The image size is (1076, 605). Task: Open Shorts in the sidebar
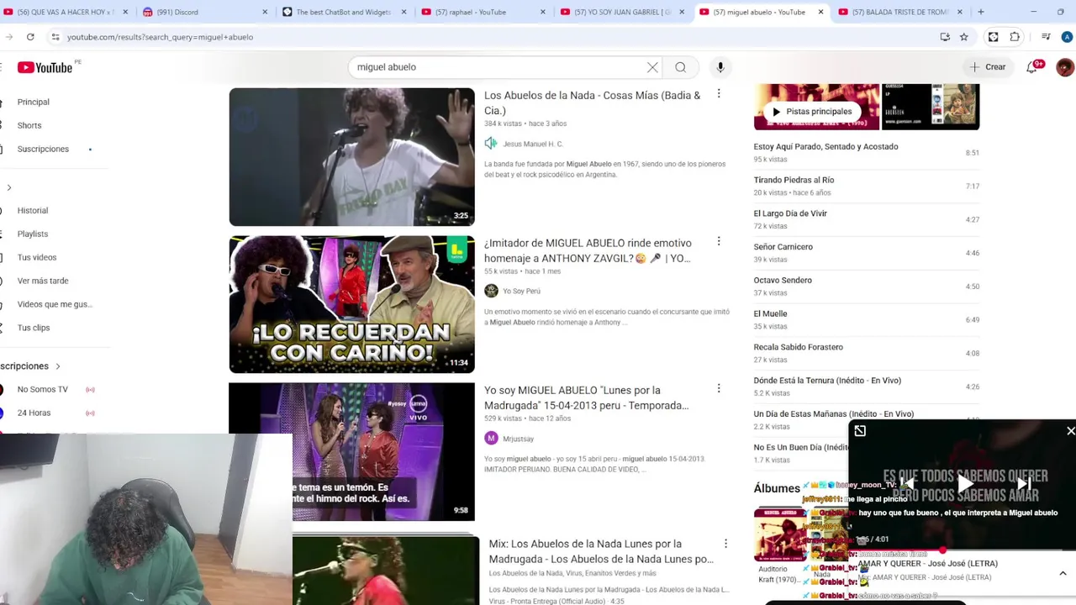[29, 125]
